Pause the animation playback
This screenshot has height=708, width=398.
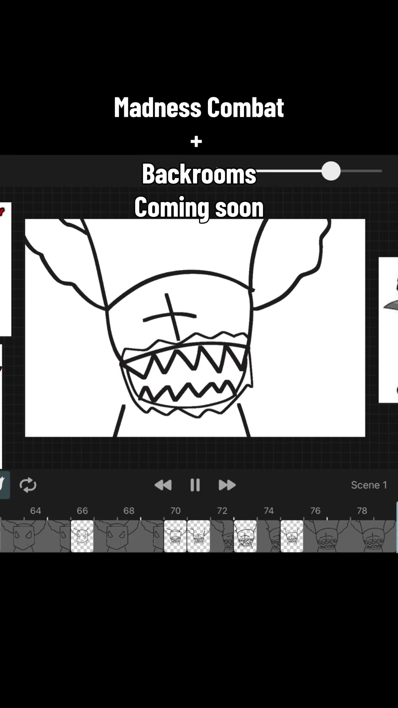click(x=195, y=485)
